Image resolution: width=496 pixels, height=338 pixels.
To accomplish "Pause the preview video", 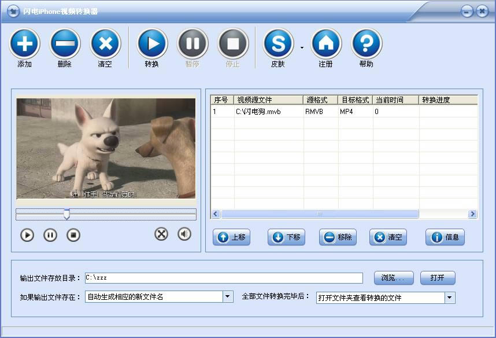I will pyautogui.click(x=50, y=235).
